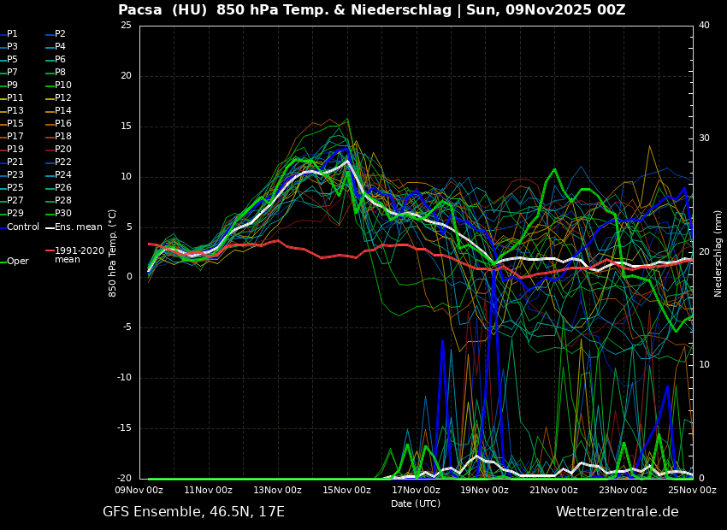Select the Oper legend entry
Viewport: 727px width, 530px height.
[17, 262]
